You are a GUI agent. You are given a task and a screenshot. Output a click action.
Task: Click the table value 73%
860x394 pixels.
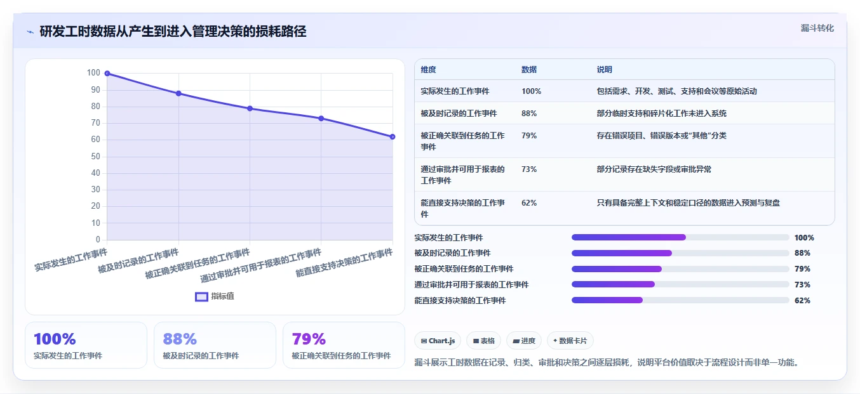point(529,169)
